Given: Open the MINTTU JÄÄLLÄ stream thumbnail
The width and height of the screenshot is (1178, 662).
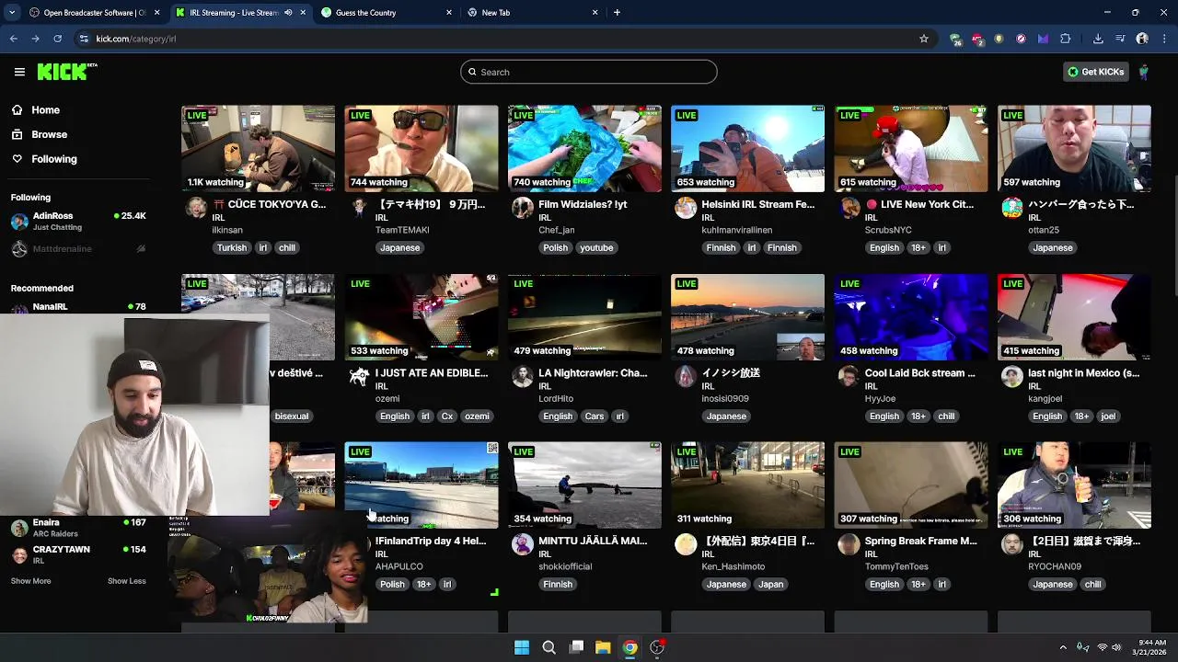Looking at the screenshot, I should 584,485.
